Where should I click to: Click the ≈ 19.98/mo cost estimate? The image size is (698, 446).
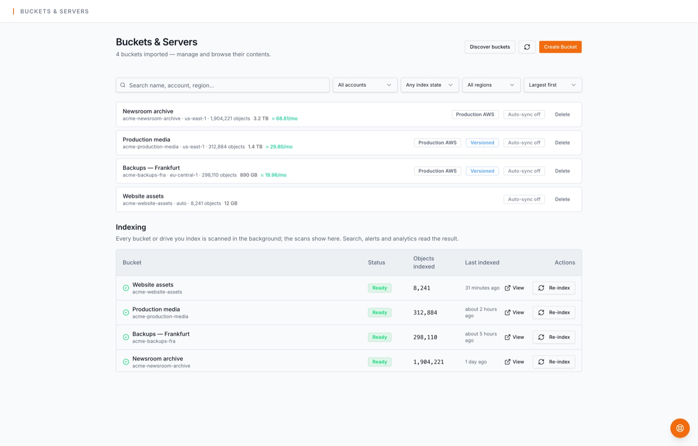(x=274, y=175)
